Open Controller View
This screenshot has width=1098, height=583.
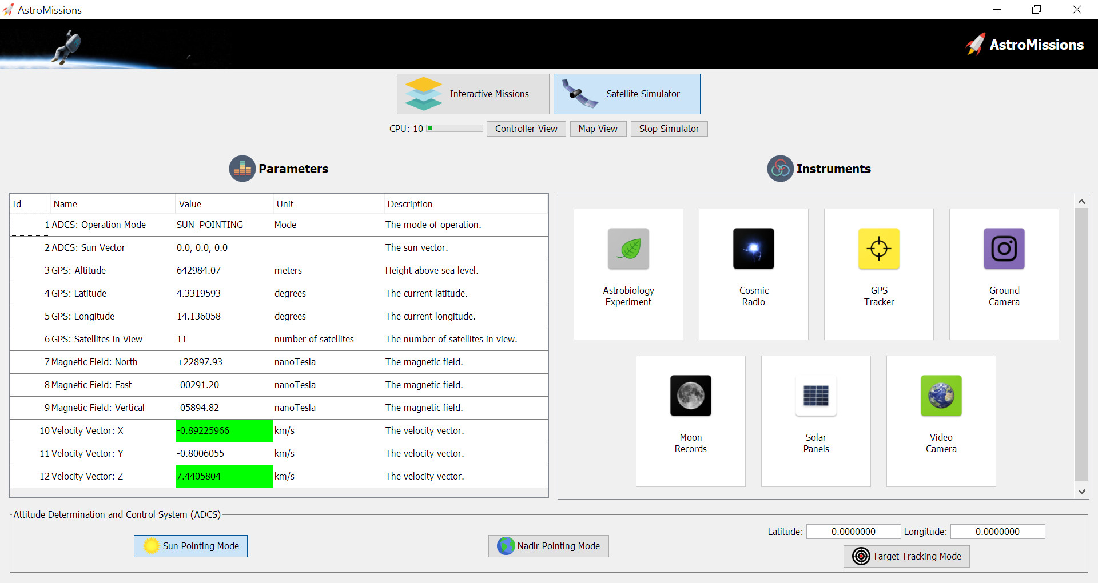point(526,129)
